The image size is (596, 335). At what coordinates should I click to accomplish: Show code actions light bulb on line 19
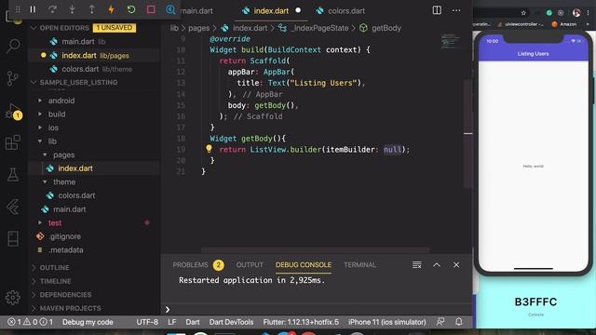point(209,149)
